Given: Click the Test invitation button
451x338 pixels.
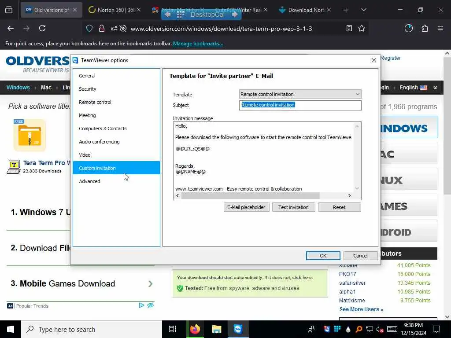Looking at the screenshot, I should [x=293, y=207].
